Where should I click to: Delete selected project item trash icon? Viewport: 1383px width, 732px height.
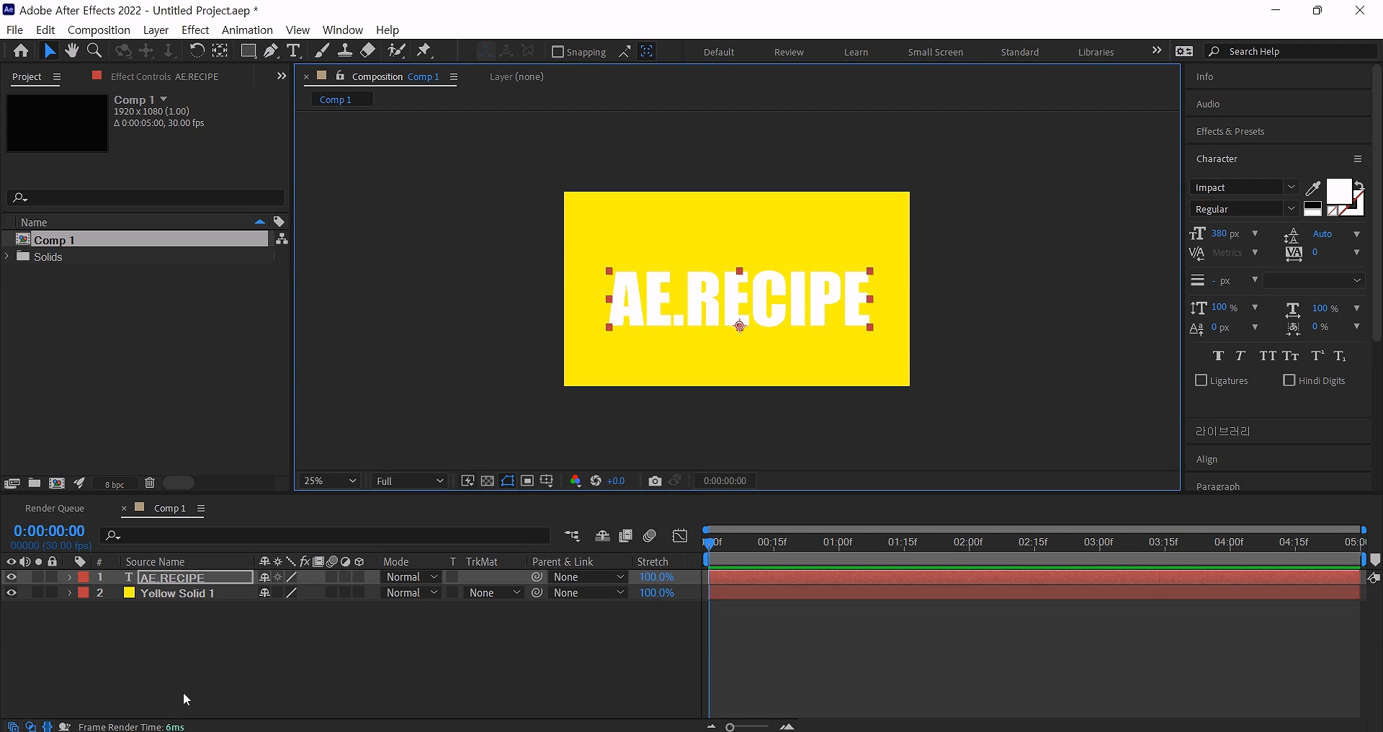tap(150, 483)
